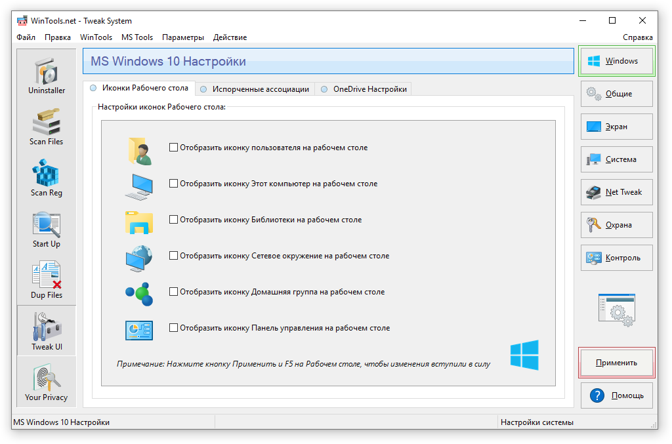Click the HomeGroup spheres icon
Viewport: 672px width, 444px height.
point(139,294)
